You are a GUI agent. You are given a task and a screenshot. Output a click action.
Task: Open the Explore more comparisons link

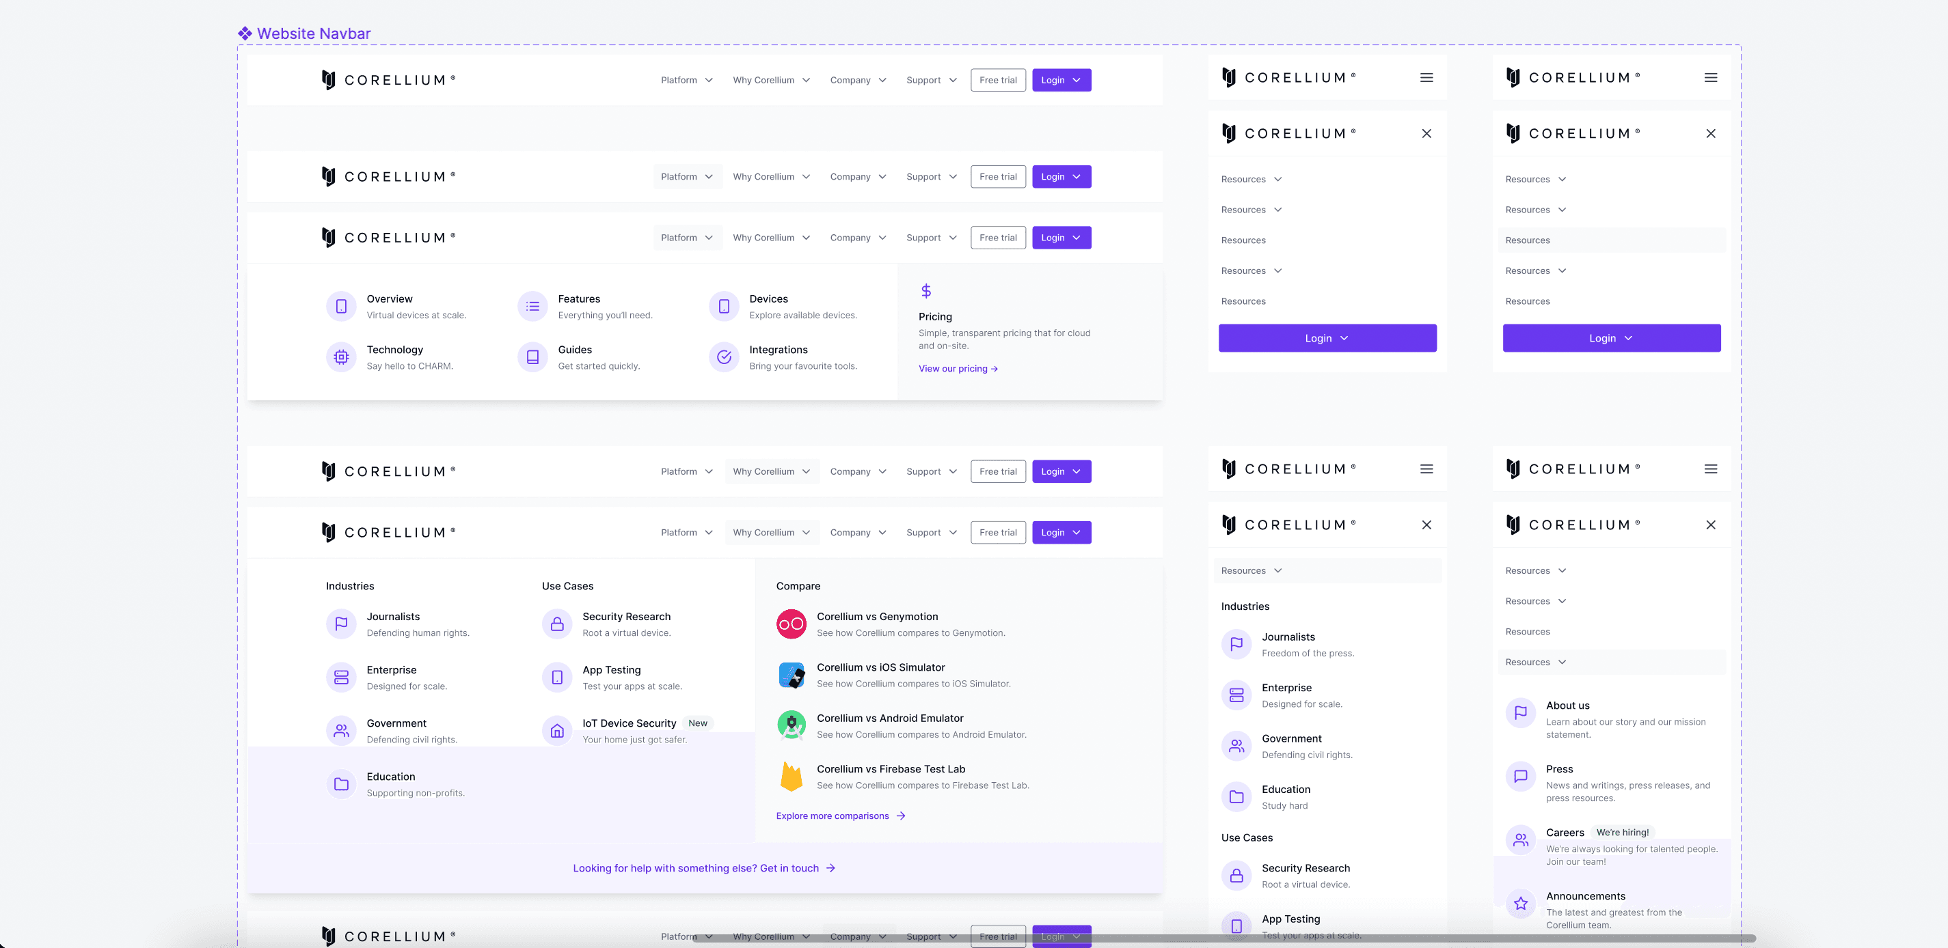840,815
